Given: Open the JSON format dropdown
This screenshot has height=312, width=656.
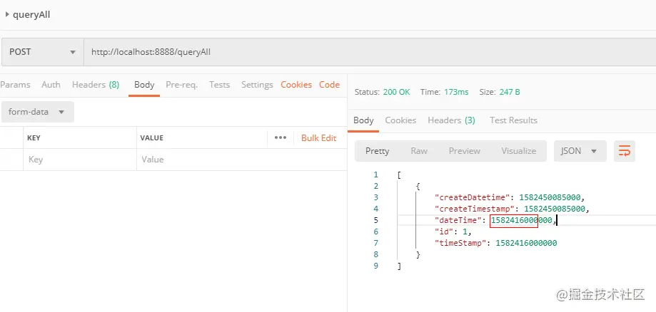Looking at the screenshot, I should (x=580, y=151).
